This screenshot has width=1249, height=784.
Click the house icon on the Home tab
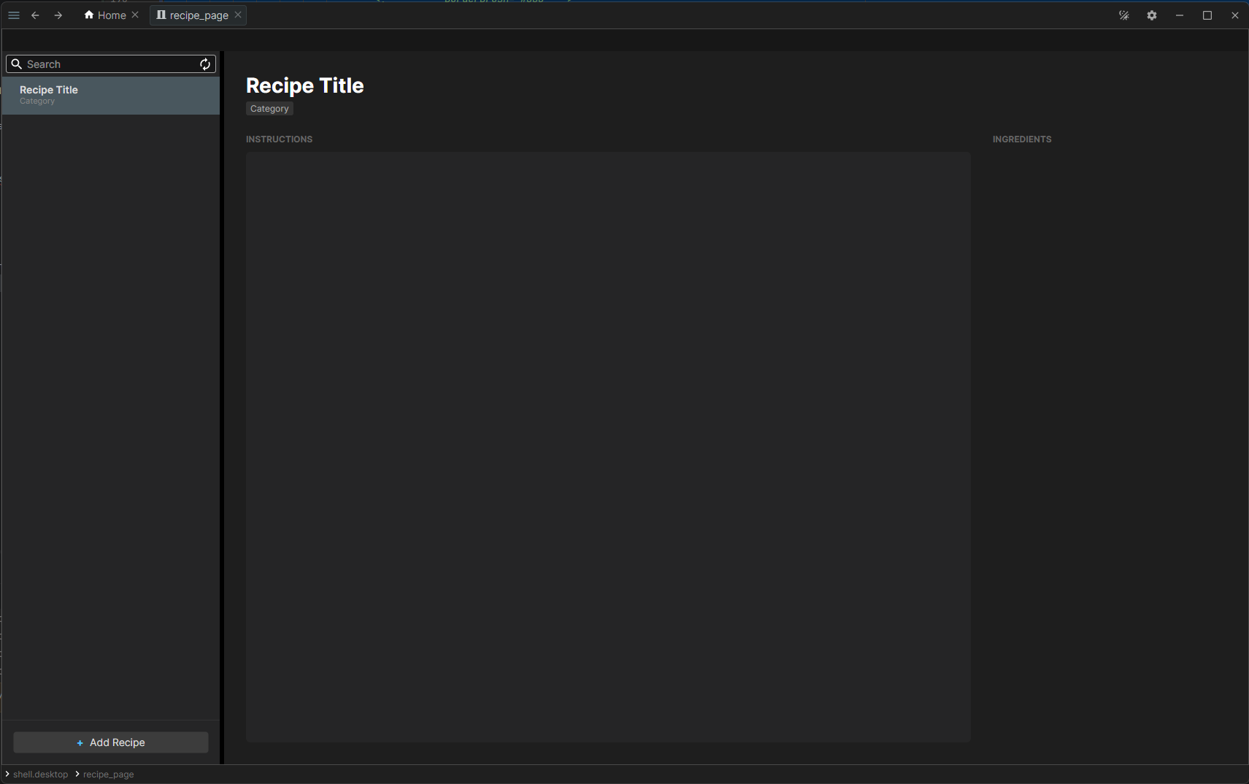(88, 15)
